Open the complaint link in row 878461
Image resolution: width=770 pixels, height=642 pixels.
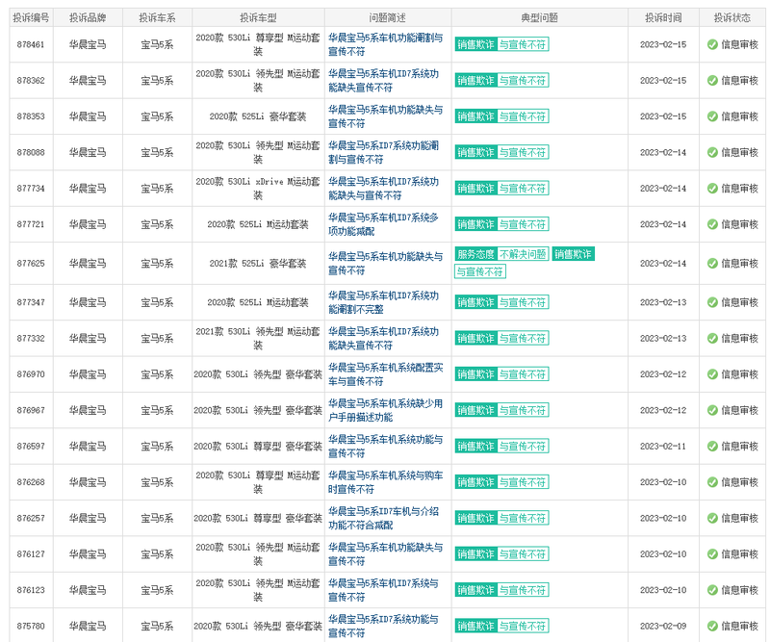click(386, 44)
